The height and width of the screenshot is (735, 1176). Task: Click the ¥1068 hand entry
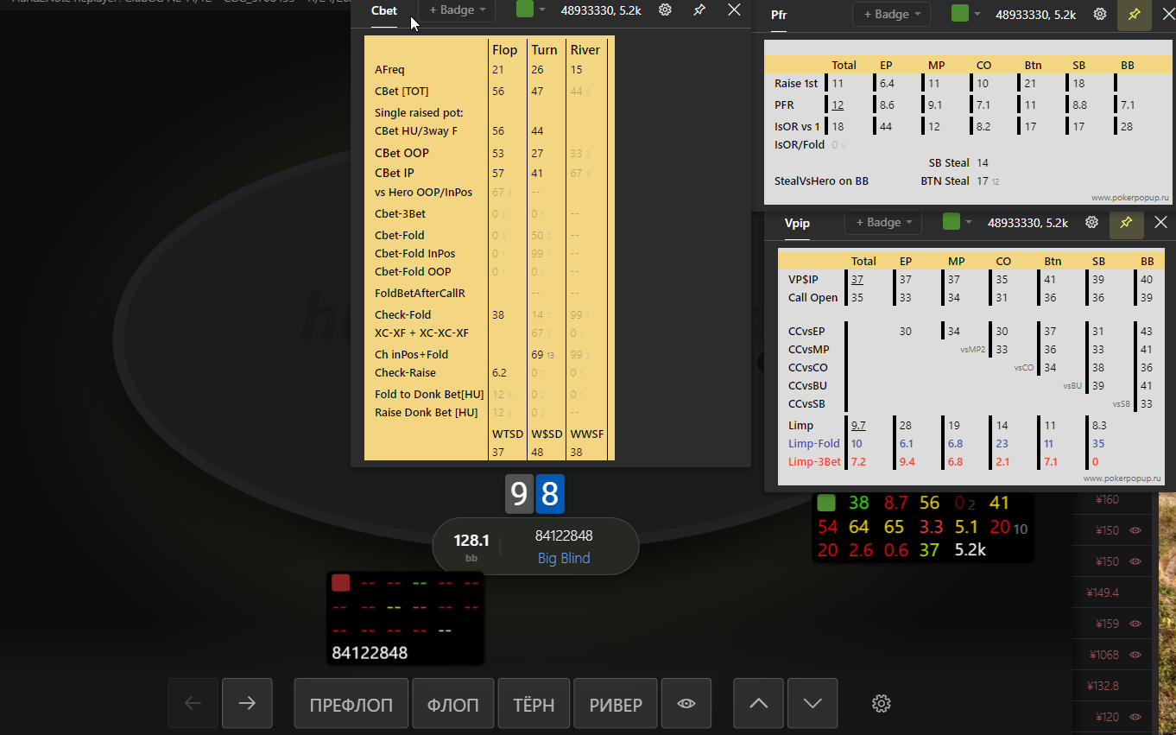pyautogui.click(x=1104, y=655)
